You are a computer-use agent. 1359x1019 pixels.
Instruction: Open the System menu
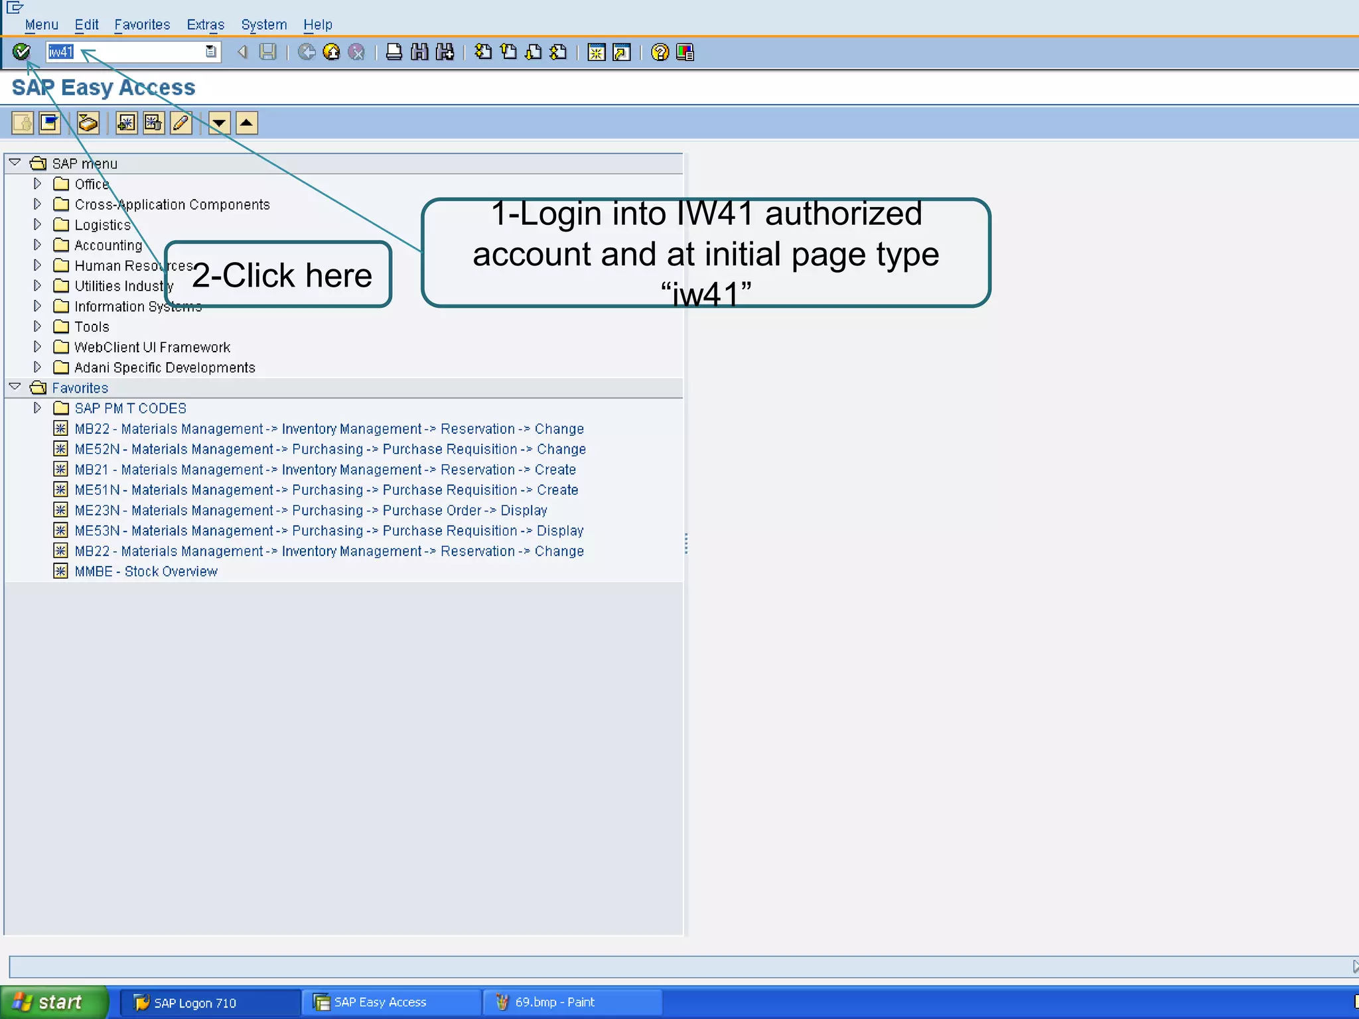[x=263, y=25]
